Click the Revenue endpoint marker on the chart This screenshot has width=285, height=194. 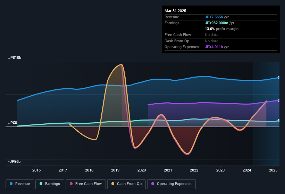pyautogui.click(x=279, y=78)
